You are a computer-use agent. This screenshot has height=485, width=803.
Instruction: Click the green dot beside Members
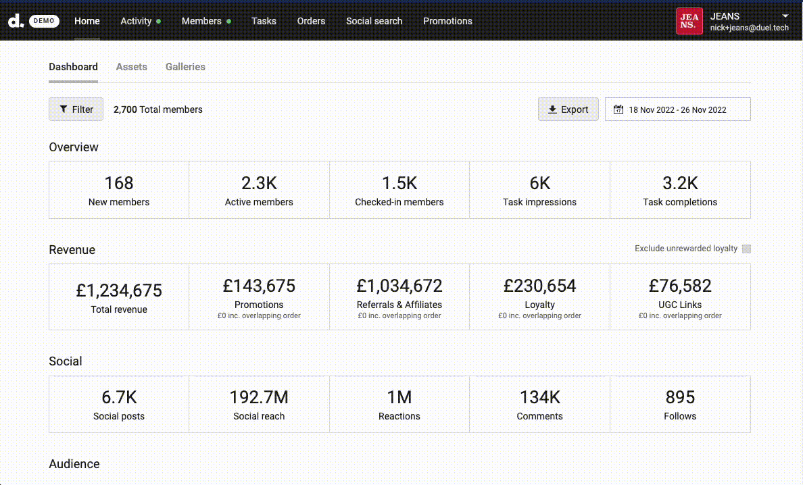[x=229, y=21]
